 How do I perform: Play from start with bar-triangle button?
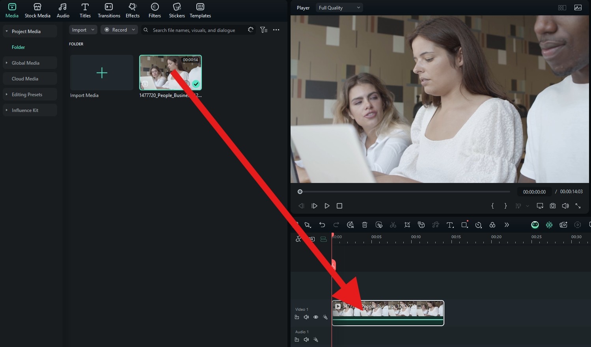pos(314,206)
